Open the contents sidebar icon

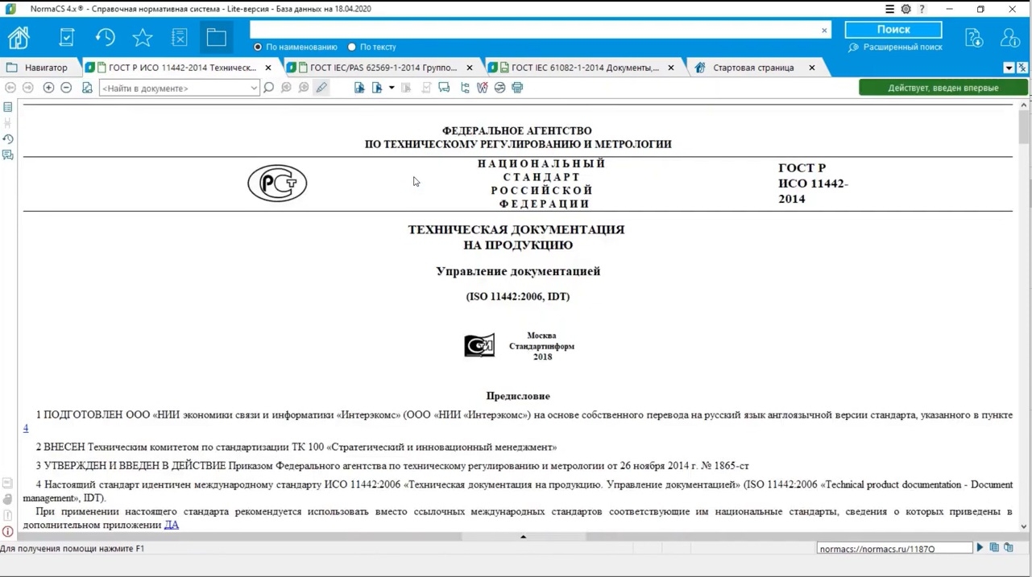(x=8, y=107)
